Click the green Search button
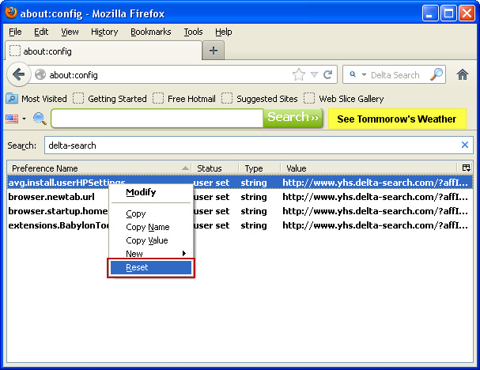Image resolution: width=480 pixels, height=370 pixels. tap(293, 118)
